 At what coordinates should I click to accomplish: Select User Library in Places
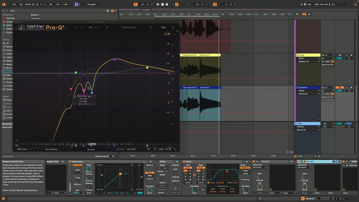9,111
